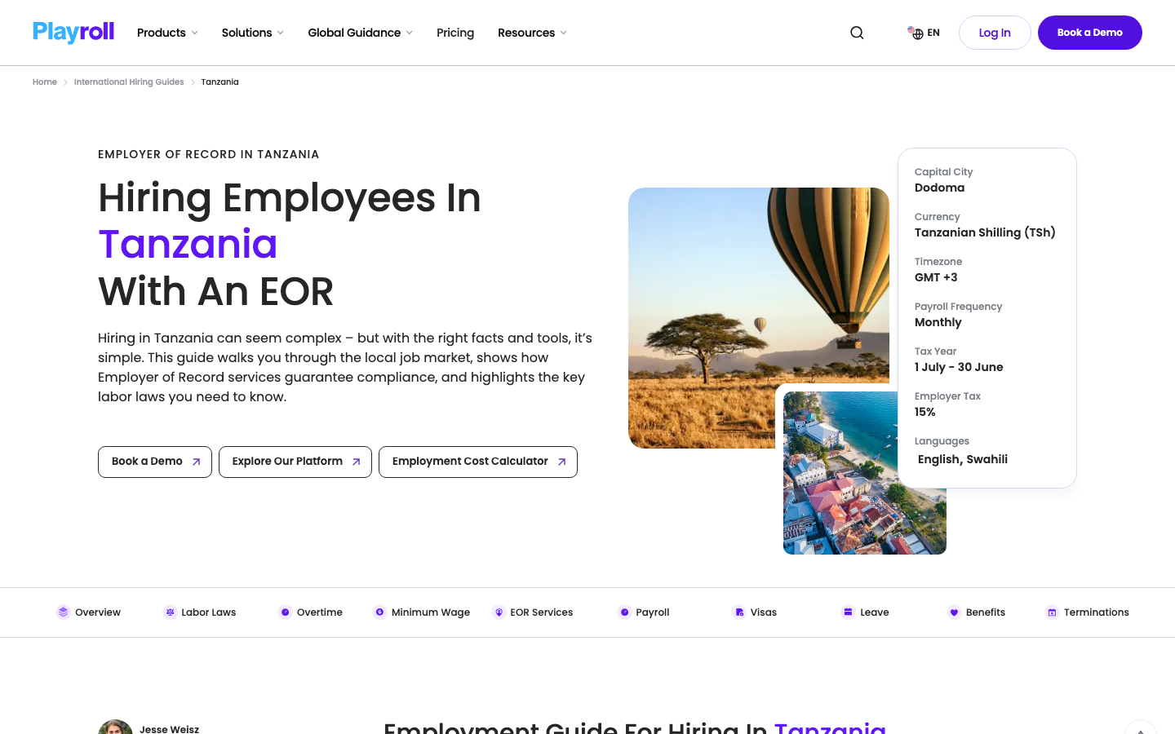Click the International Hiring Guides breadcrumb
This screenshot has width=1175, height=734.
tap(129, 82)
